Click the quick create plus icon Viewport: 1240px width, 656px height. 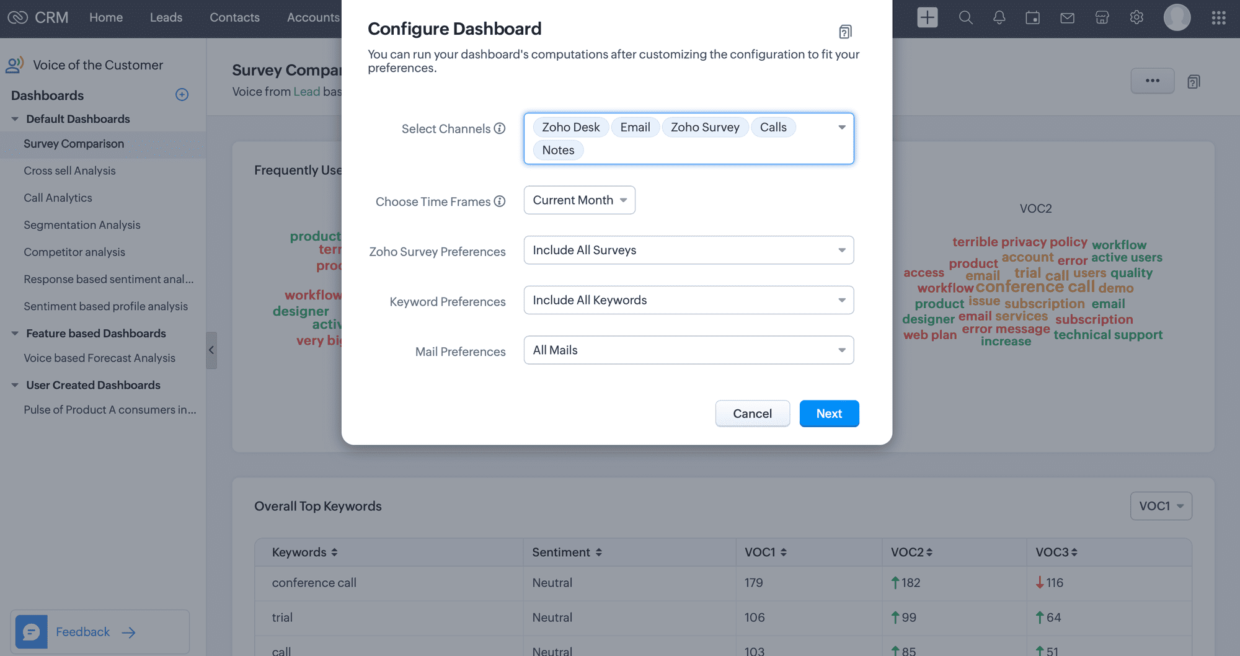pyautogui.click(x=927, y=17)
